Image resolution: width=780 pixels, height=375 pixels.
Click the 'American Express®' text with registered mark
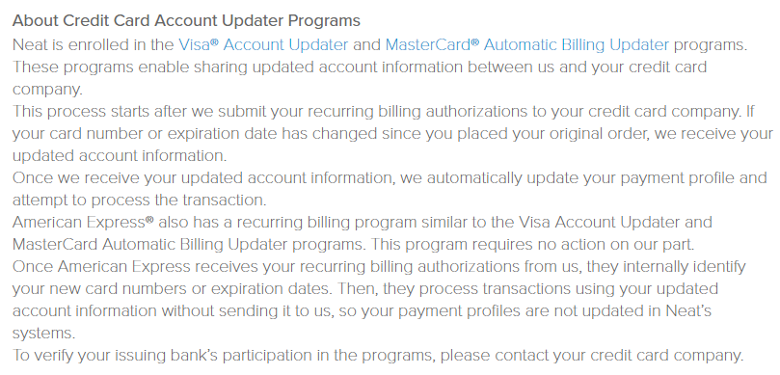[83, 223]
